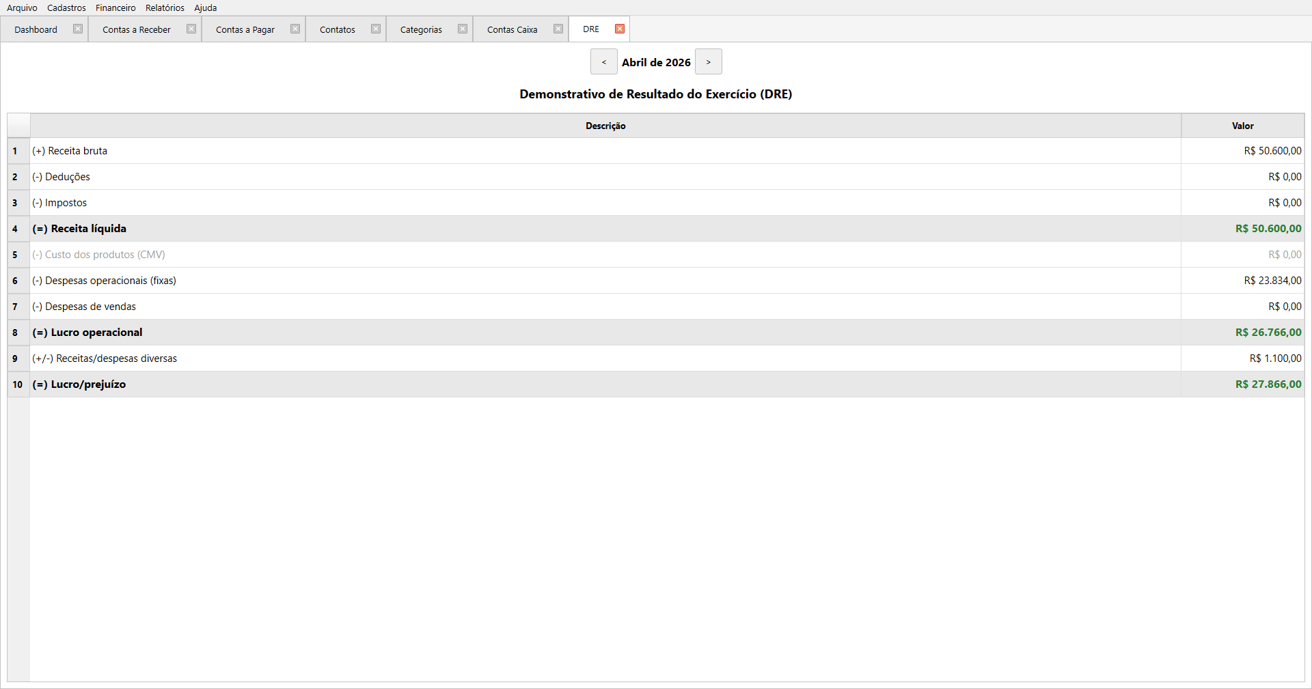
Task: Open the Relatórios menu
Action: tap(165, 8)
